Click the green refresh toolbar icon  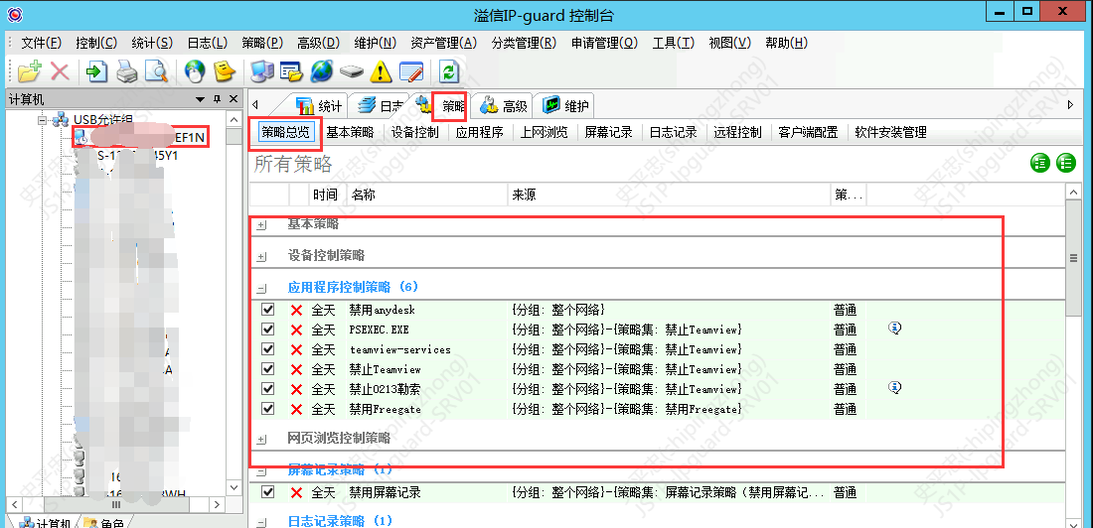449,71
